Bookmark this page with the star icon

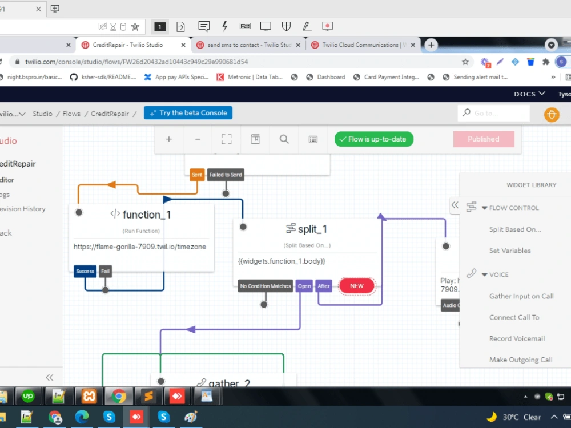click(465, 62)
